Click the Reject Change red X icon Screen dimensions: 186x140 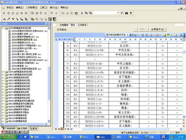tap(157, 35)
